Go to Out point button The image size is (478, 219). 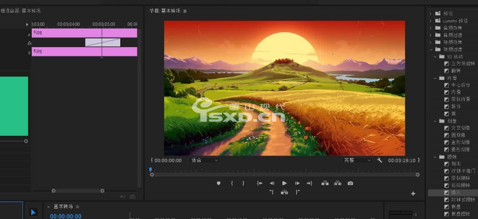[x=309, y=183]
